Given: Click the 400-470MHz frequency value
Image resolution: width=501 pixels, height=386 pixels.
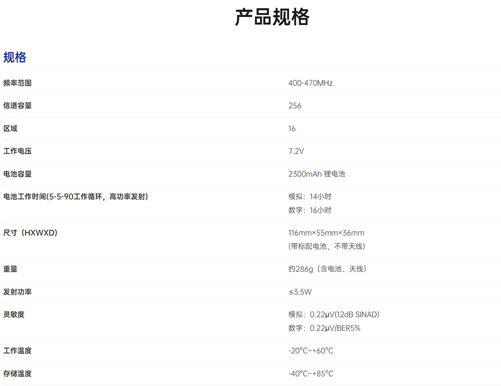Looking at the screenshot, I should 310,83.
